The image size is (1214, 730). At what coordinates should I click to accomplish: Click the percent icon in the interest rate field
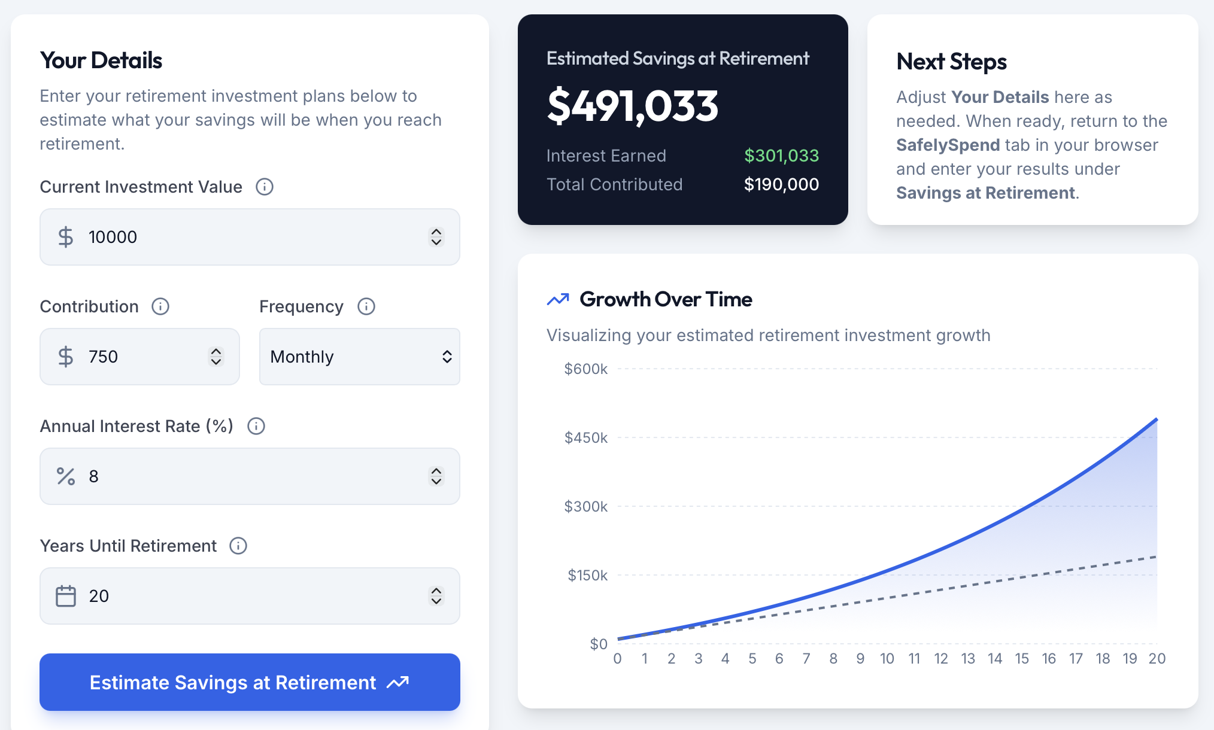point(65,476)
